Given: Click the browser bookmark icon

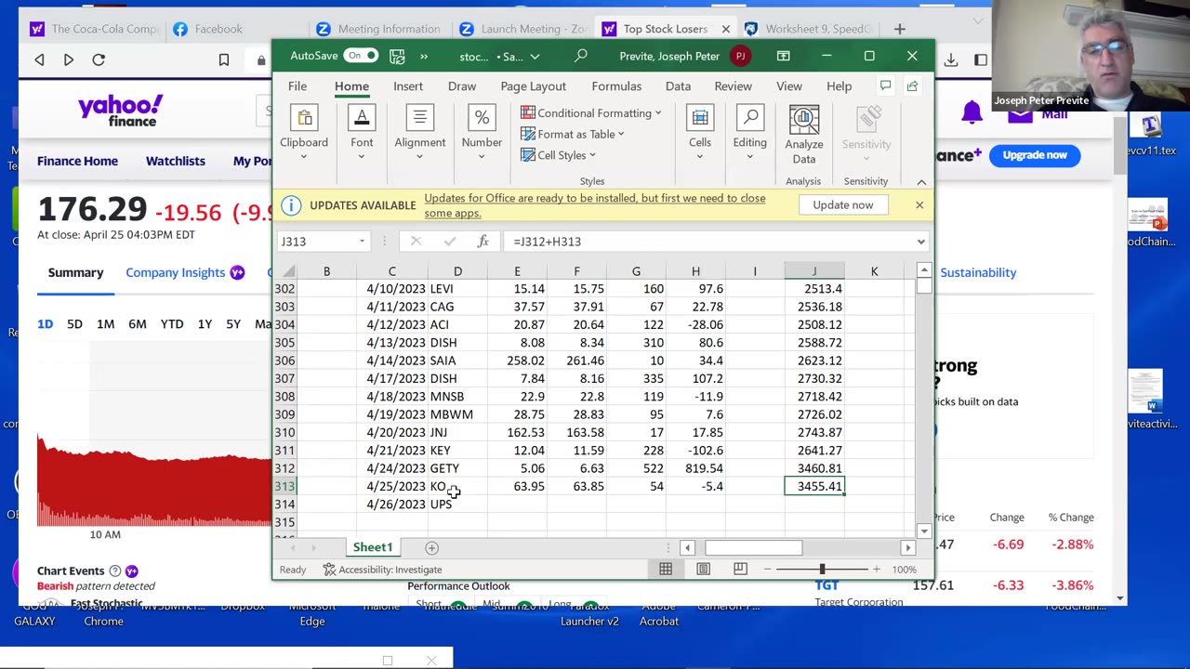Looking at the screenshot, I should [x=224, y=59].
